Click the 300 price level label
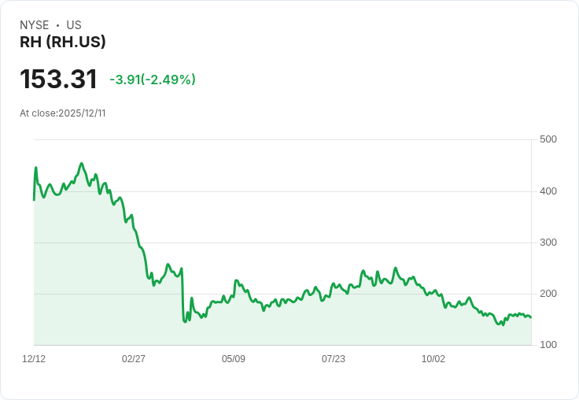The image size is (579, 400). tap(548, 243)
